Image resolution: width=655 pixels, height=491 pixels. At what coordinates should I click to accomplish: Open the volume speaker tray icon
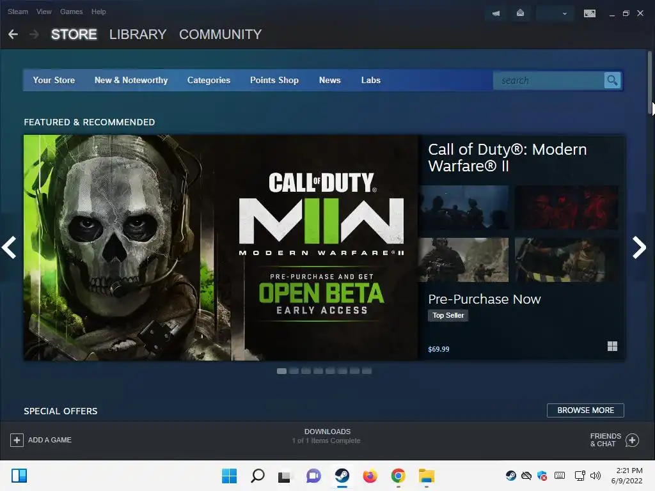coord(596,476)
